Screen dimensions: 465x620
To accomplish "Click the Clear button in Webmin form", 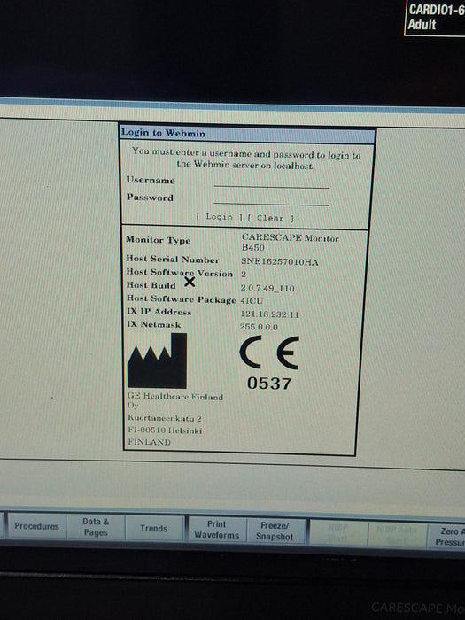I will 271,218.
